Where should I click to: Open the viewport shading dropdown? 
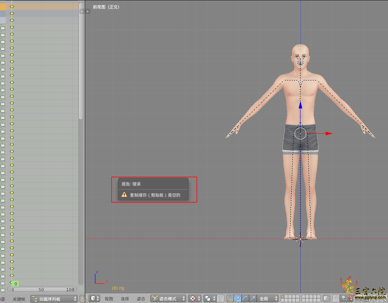pos(195,298)
